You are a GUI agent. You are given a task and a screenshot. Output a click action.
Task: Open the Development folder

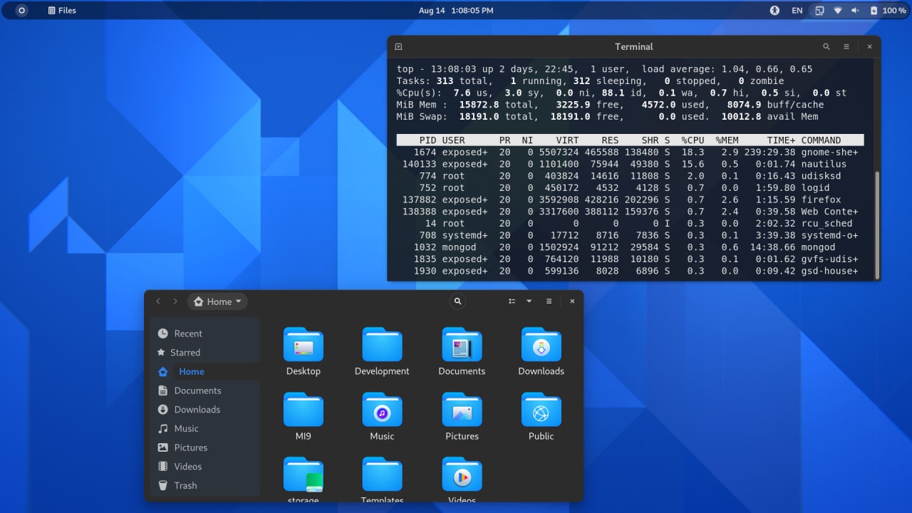coord(382,346)
